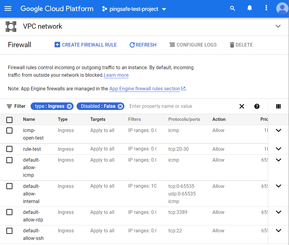Open the App Engine firewall rules section link

145,89
